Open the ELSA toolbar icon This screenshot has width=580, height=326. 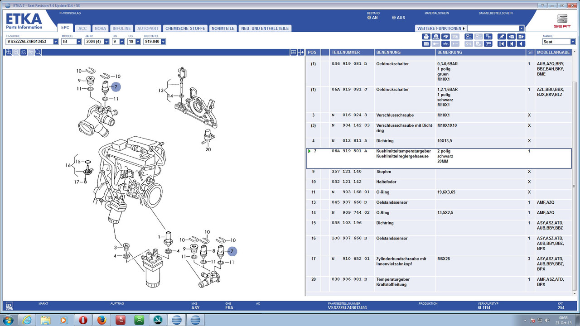tap(468, 37)
